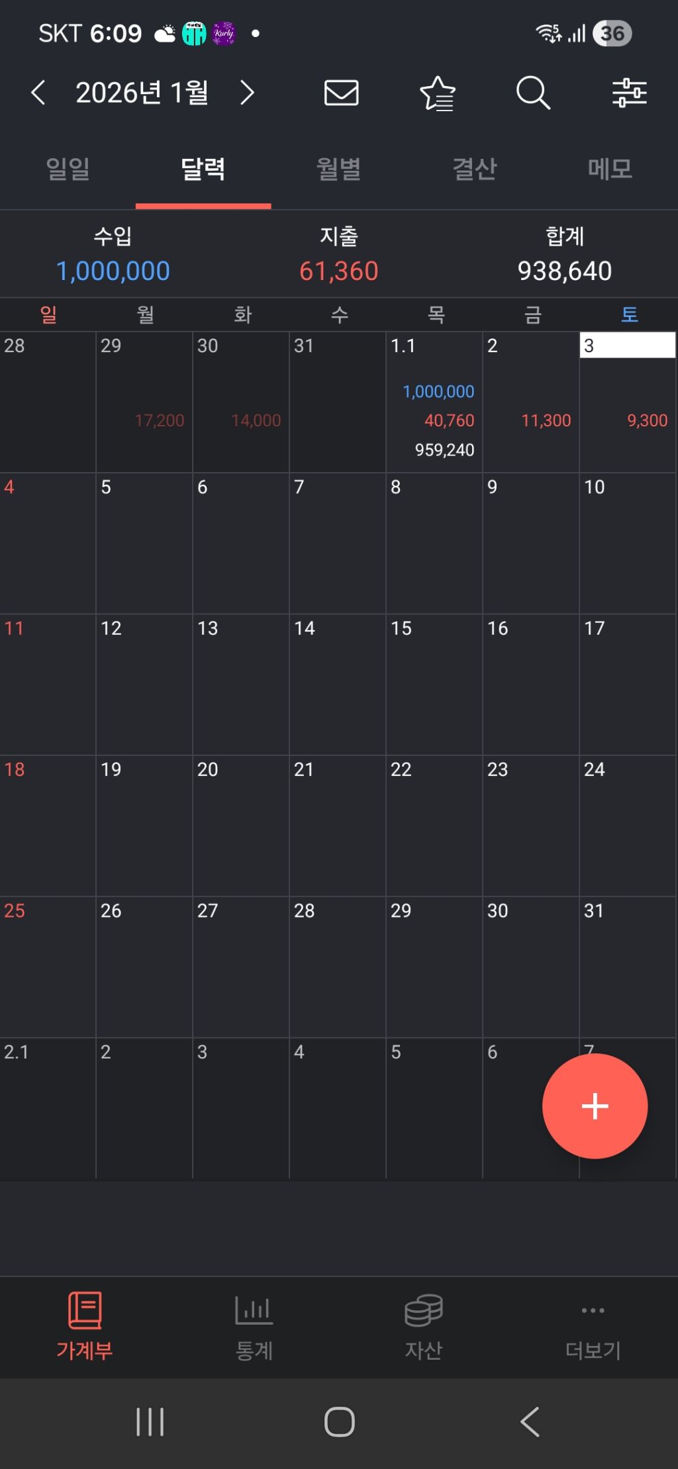Go to the next month arrow

247,93
